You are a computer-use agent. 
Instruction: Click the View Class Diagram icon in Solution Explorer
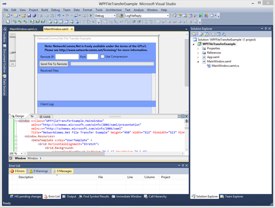(x=224, y=34)
